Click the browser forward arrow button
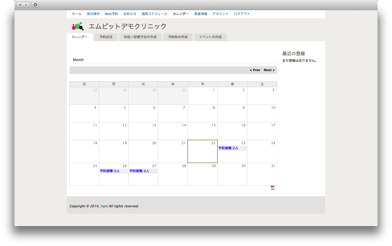Viewport: 392px width, 246px height. click(26, 5)
